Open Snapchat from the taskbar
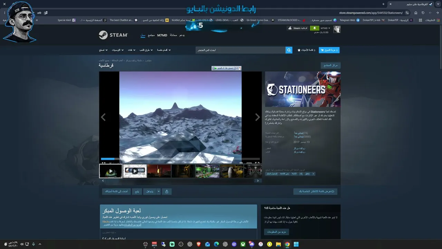Screen dimensions: 442x249 [x=270, y=244]
